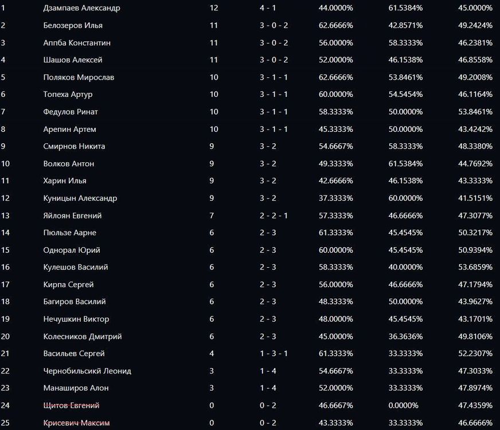Open Белозеров Илья's player entry

[73, 25]
